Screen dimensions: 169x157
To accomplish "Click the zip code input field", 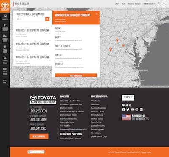I will click(x=30, y=19).
